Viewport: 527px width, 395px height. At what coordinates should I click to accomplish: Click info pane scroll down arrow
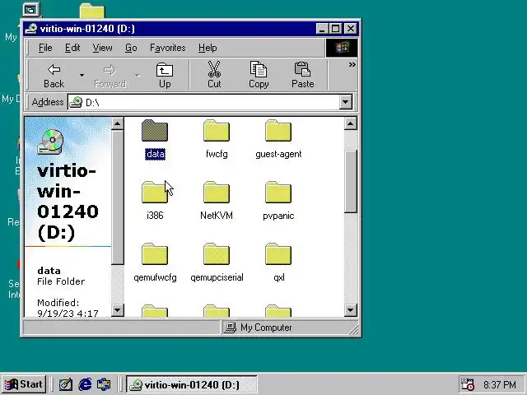coord(117,309)
